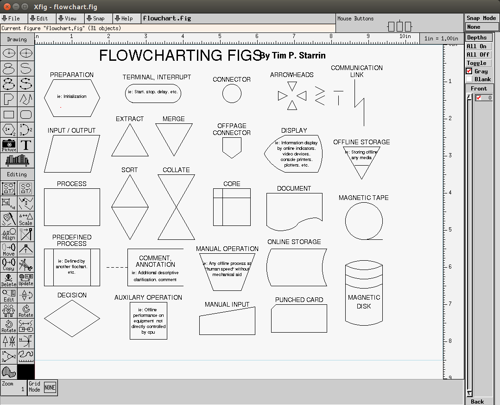Select the Scale tool
Screen dimensions: 500x405
[26, 219]
